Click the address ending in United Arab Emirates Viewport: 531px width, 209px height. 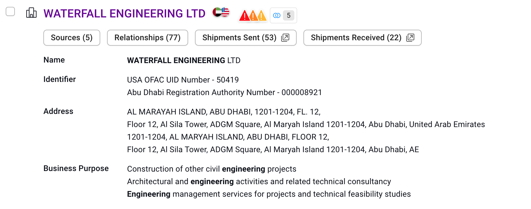click(x=306, y=124)
